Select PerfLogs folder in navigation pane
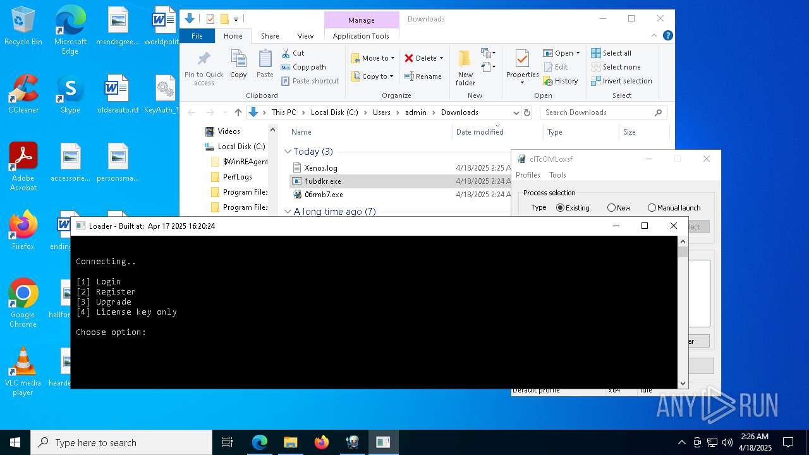Viewport: 809px width, 455px height. pyautogui.click(x=237, y=177)
